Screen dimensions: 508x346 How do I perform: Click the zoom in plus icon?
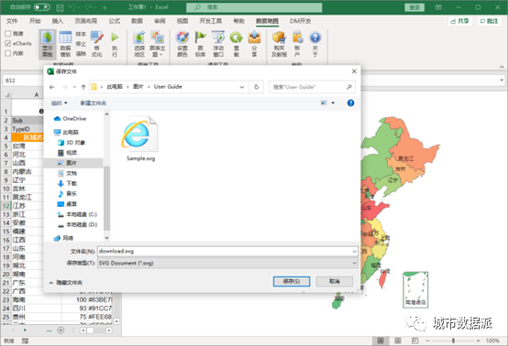(x=478, y=341)
